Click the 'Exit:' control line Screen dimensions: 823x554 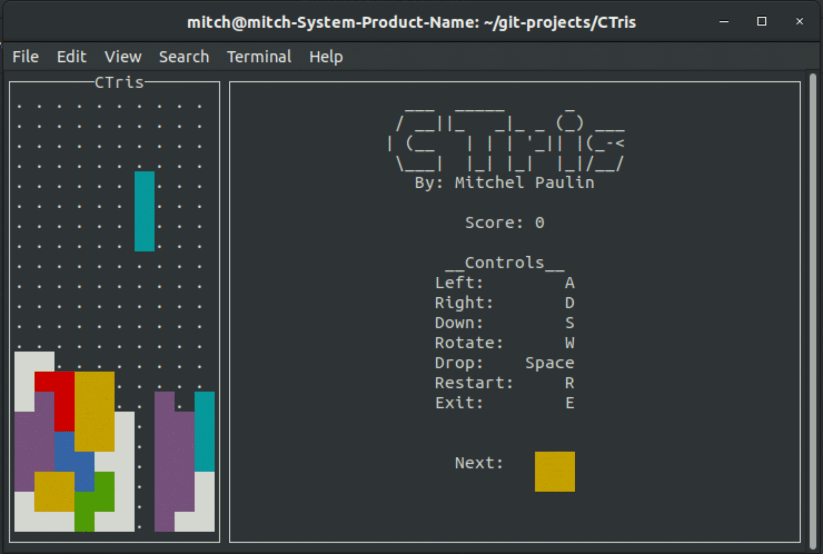pos(505,403)
